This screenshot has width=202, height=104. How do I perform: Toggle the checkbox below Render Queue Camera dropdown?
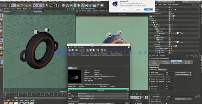pyautogui.click(x=78, y=101)
